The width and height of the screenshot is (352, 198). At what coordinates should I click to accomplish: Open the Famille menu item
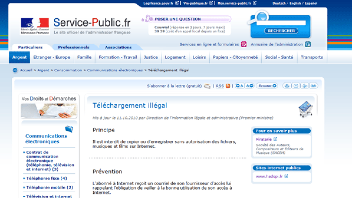pos(84,57)
